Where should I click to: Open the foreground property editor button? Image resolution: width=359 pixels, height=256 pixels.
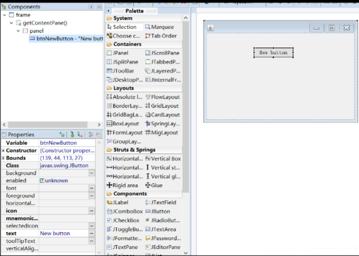(x=92, y=196)
